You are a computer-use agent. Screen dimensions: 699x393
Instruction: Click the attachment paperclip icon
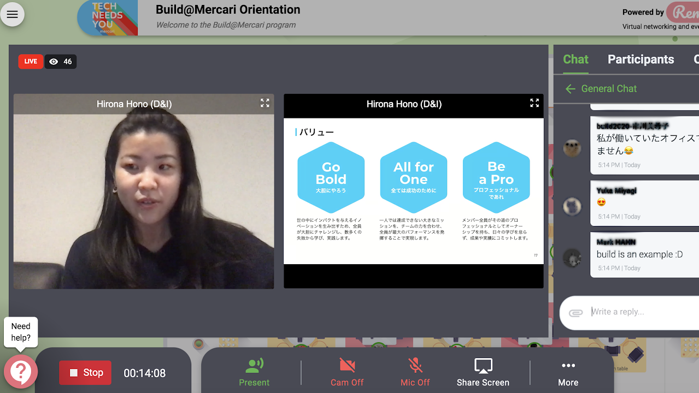tap(575, 313)
